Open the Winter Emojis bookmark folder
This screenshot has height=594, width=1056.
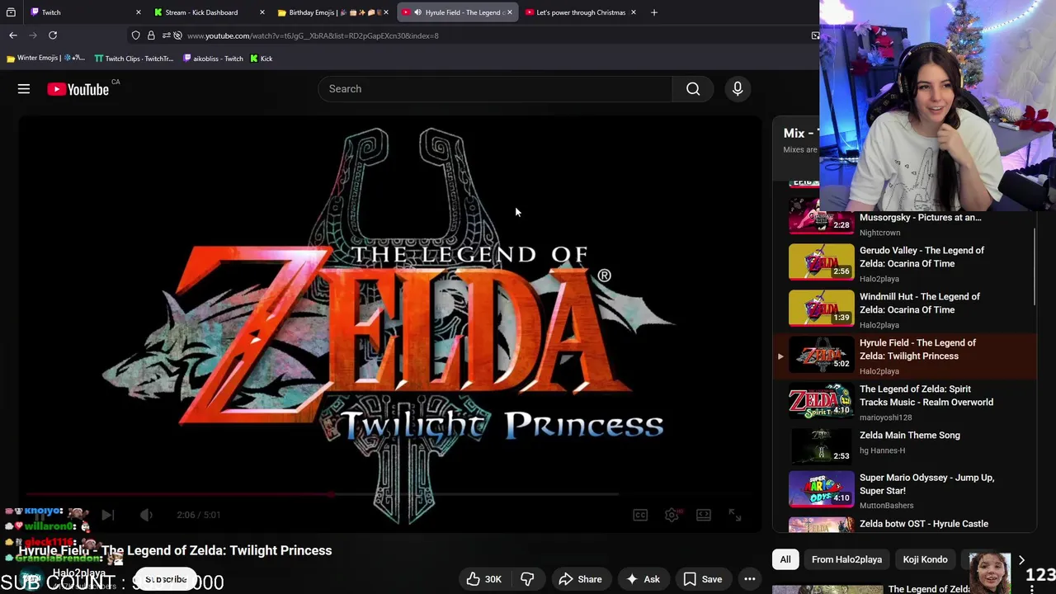[45, 59]
